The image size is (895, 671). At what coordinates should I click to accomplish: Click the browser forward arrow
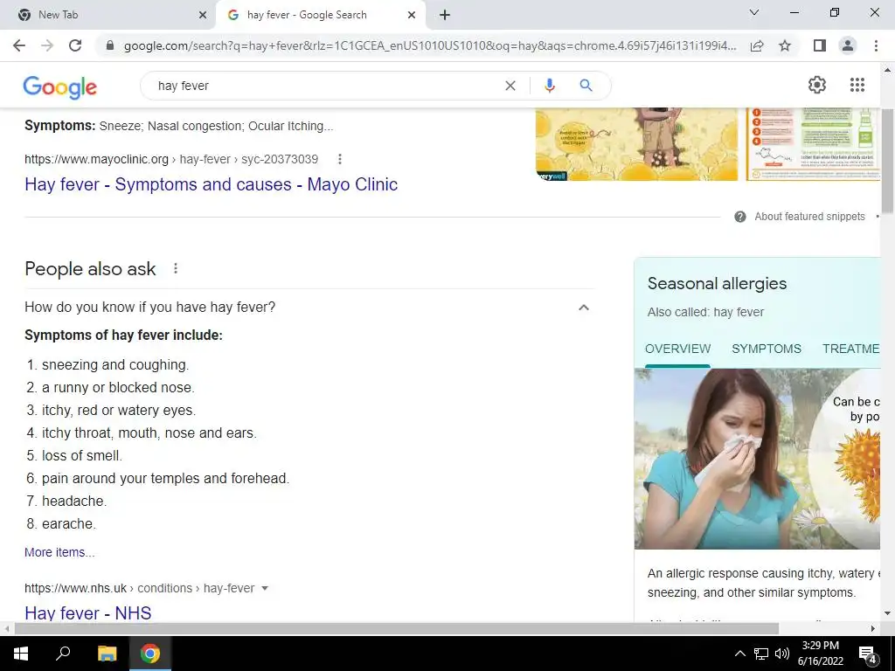click(47, 45)
